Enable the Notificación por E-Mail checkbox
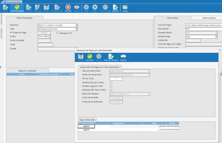Screen dimensions: 222x143 (111, 83)
